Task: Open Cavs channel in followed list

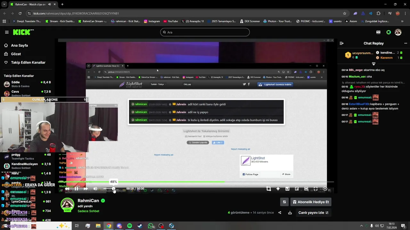Action: [27, 93]
